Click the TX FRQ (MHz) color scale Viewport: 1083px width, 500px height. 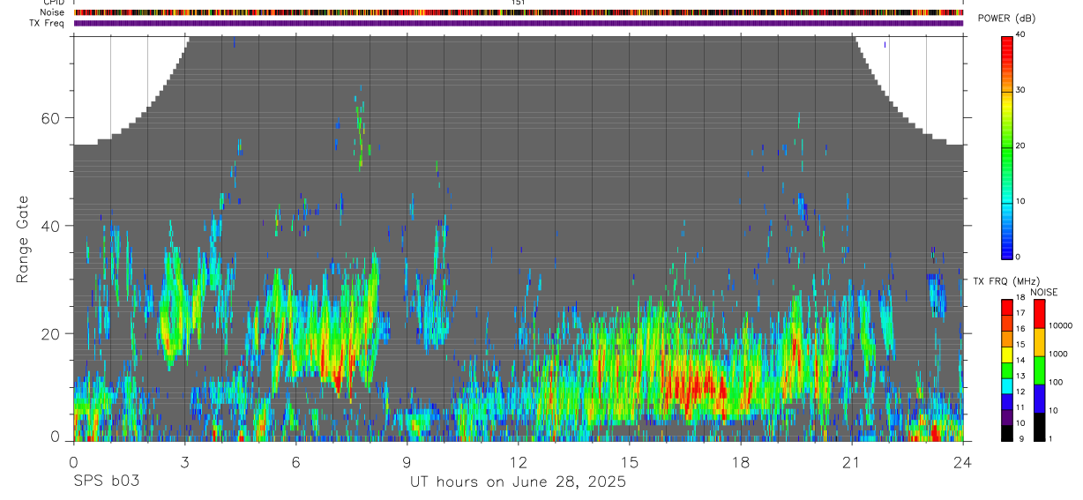(x=1007, y=370)
